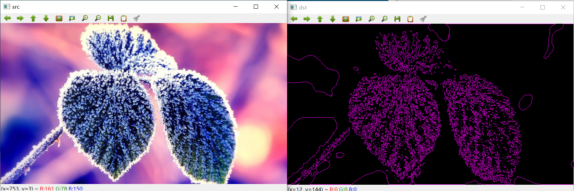Fit image to window in src window
This screenshot has height=191, width=574.
(x=72, y=18)
